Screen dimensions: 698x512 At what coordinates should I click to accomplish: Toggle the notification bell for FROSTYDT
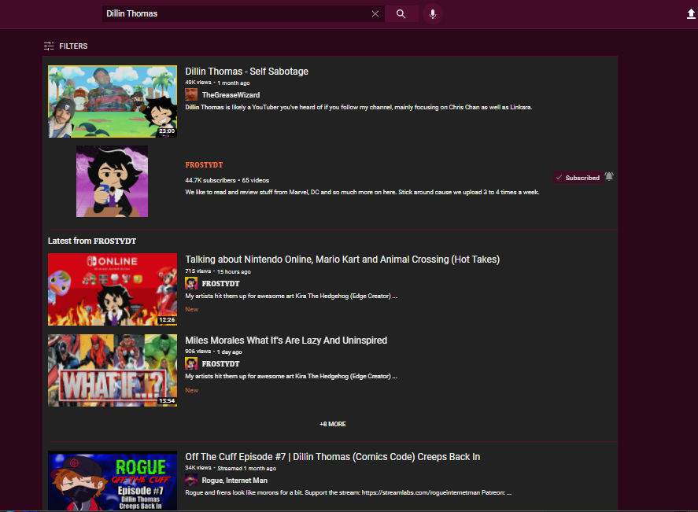[x=609, y=177]
